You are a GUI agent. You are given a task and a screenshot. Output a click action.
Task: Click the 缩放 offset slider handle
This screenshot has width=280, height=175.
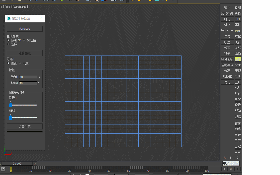coord(10,117)
